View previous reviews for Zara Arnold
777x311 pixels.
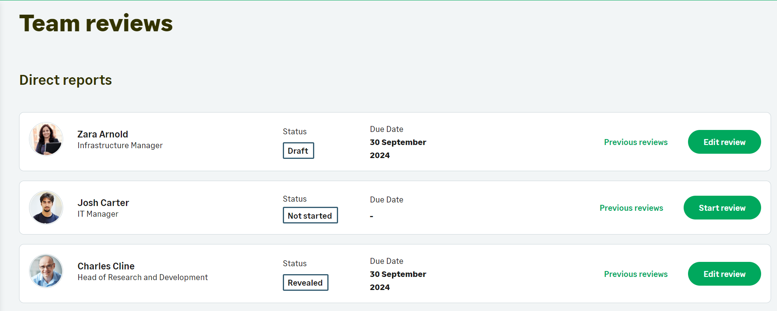coord(636,142)
